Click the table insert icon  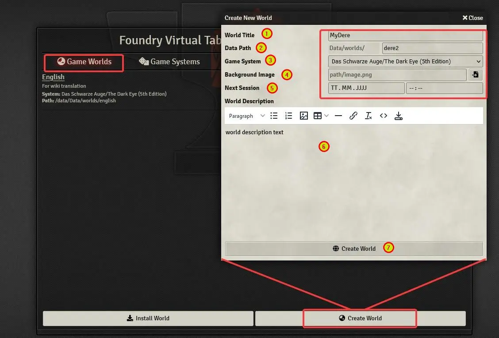click(317, 116)
